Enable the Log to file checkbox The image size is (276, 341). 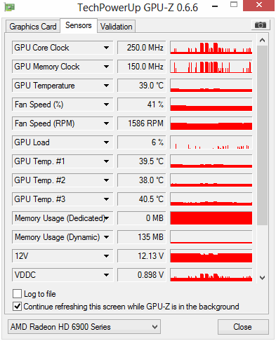[18, 293]
